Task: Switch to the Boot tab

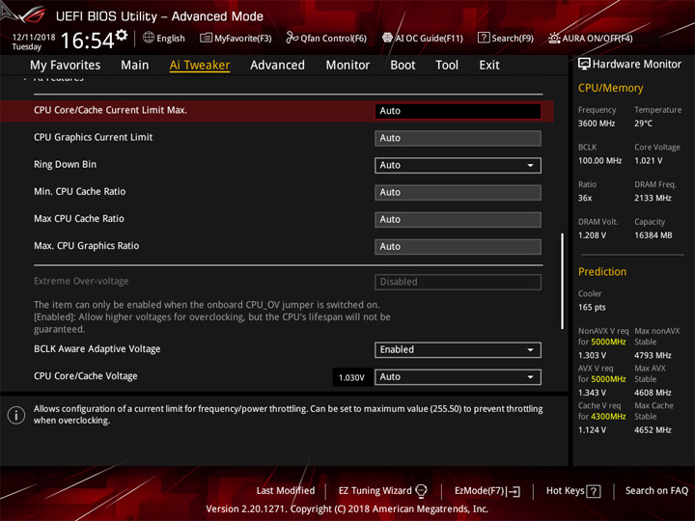Action: pos(403,66)
